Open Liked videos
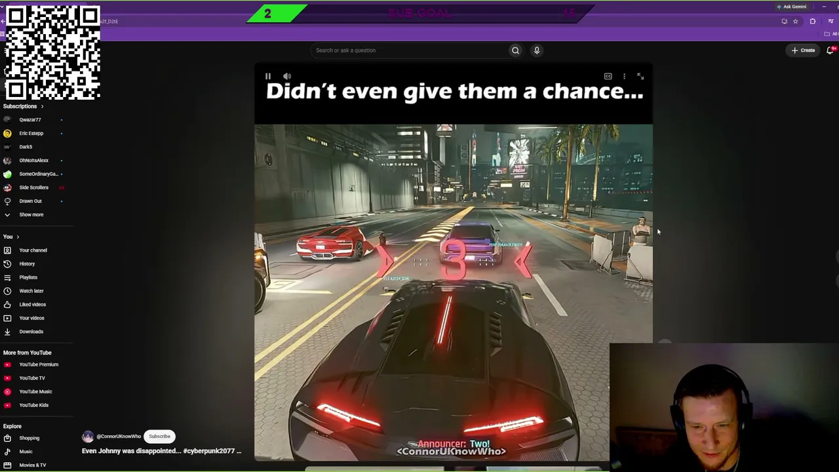This screenshot has height=472, width=839. click(33, 305)
